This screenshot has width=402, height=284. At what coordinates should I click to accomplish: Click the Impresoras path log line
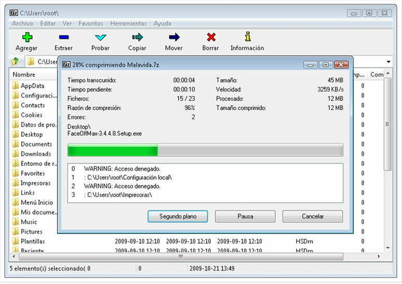(x=118, y=195)
